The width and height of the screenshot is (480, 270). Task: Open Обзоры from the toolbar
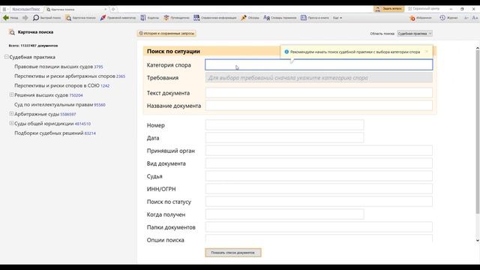point(250,18)
